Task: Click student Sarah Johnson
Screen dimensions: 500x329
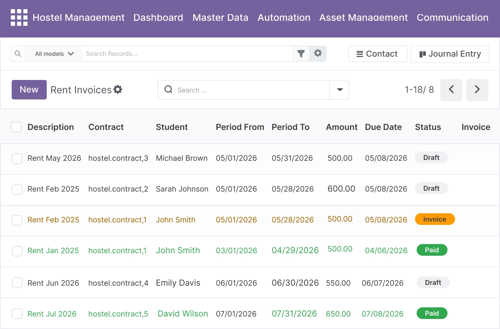Action: tap(182, 189)
